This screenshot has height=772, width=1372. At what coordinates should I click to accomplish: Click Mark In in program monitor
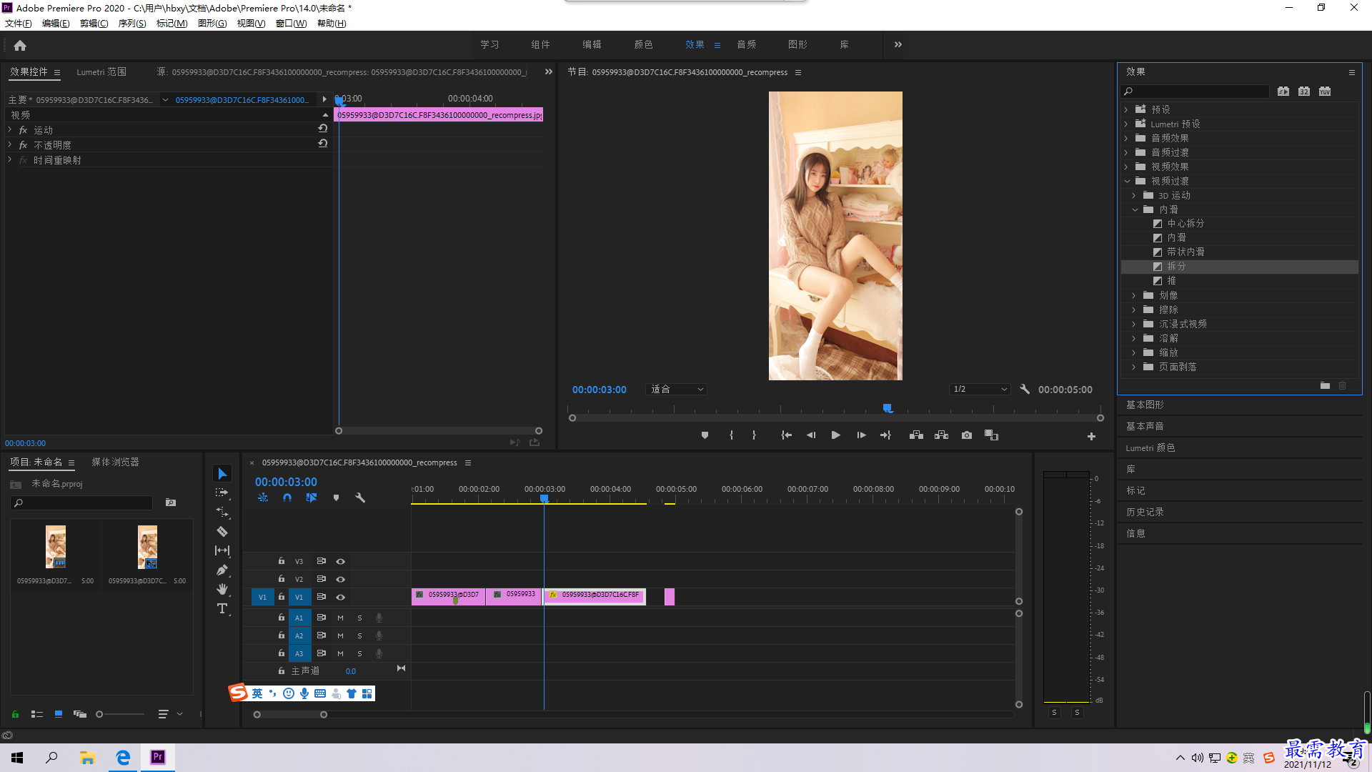731,435
